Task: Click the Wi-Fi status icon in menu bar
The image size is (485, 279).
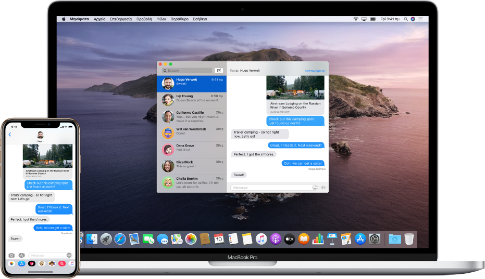Action: [x=356, y=19]
